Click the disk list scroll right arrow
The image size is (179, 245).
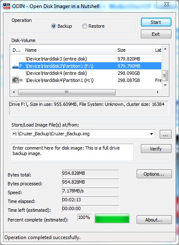(x=158, y=92)
